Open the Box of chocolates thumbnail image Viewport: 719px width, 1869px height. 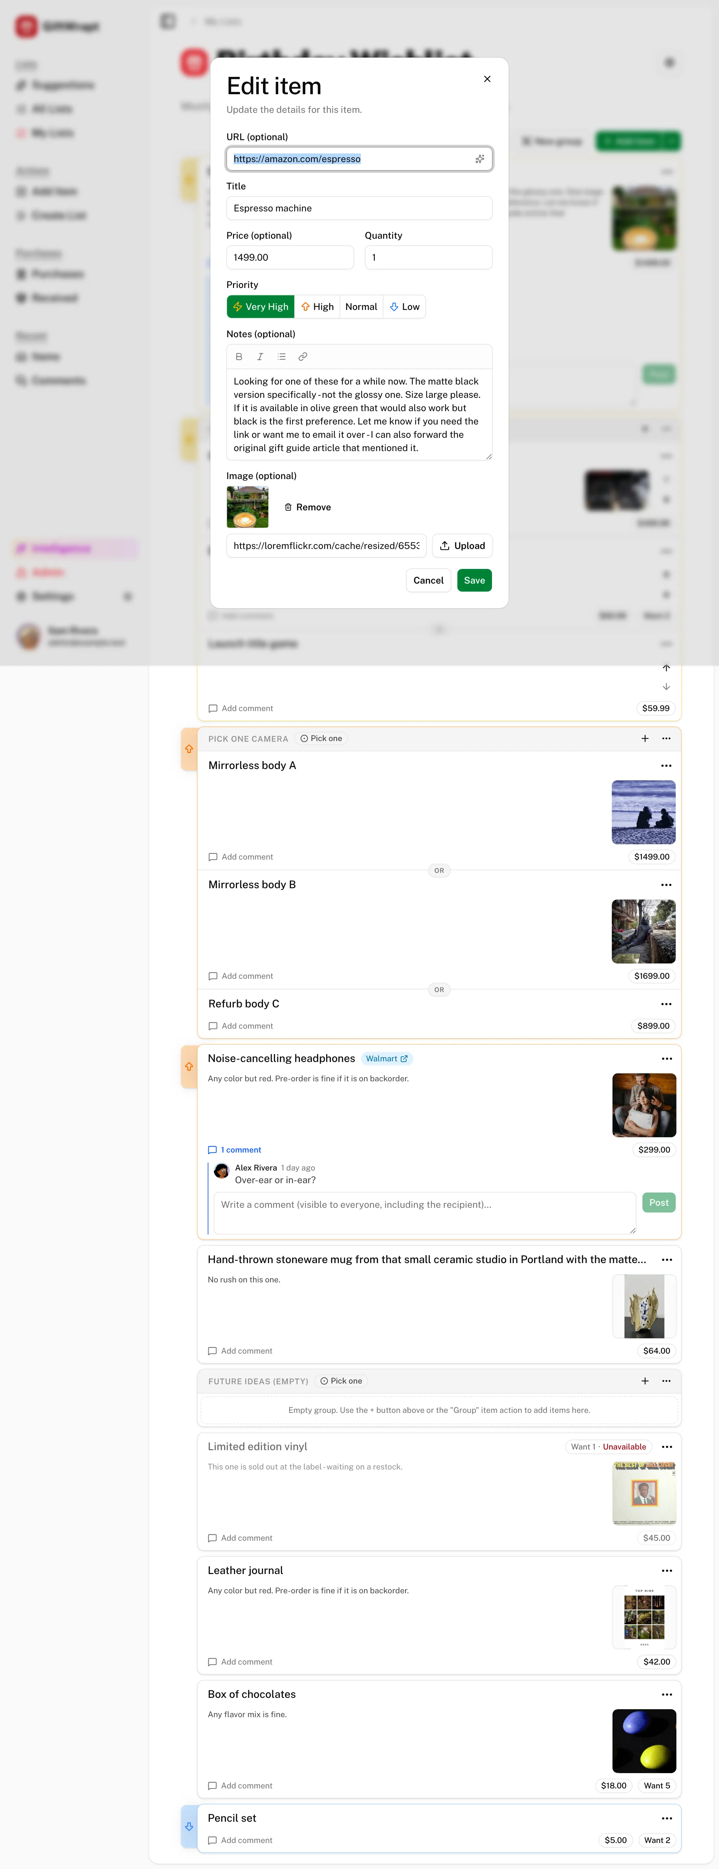pyautogui.click(x=644, y=1741)
